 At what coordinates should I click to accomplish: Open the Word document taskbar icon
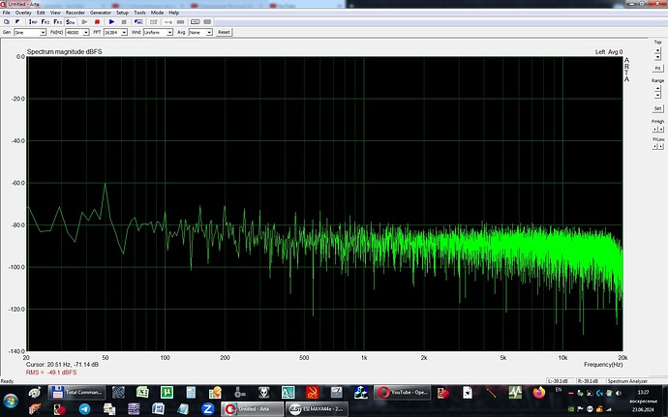158,409
